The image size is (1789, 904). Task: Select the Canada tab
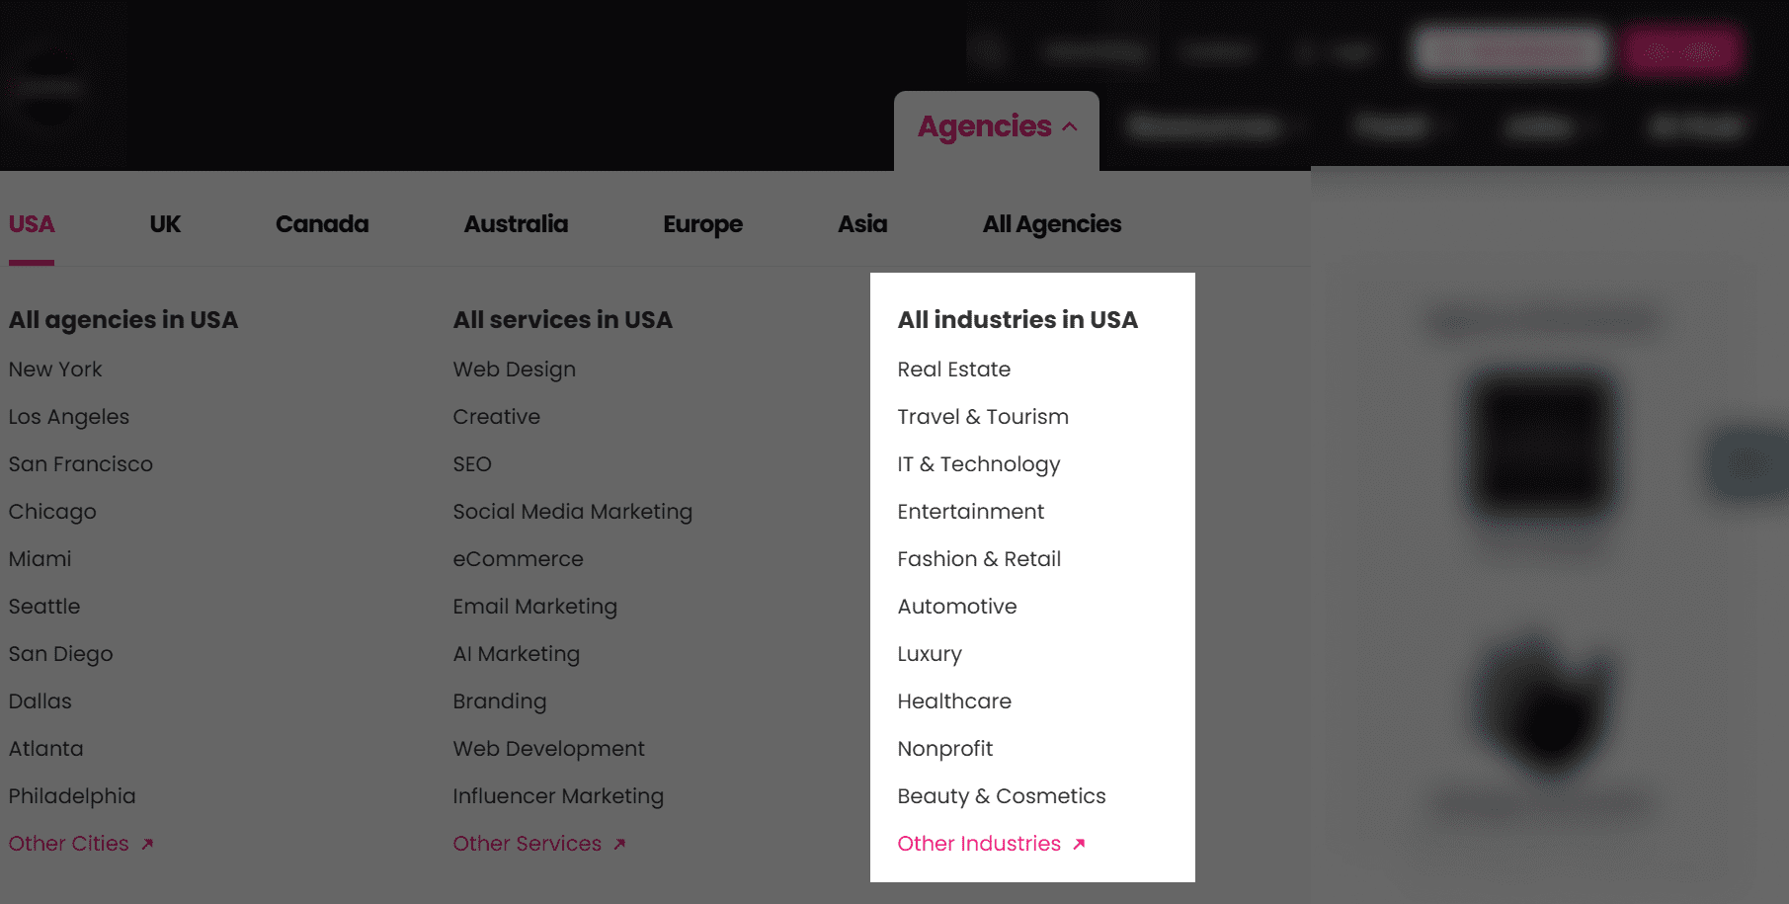[322, 224]
